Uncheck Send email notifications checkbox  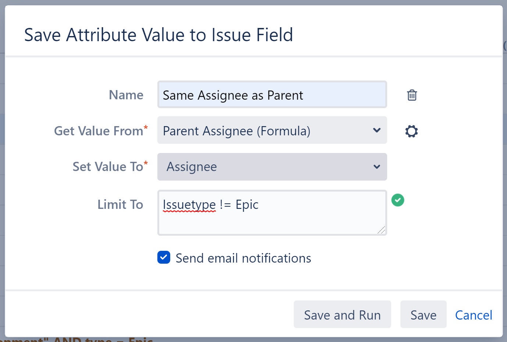pyautogui.click(x=164, y=257)
